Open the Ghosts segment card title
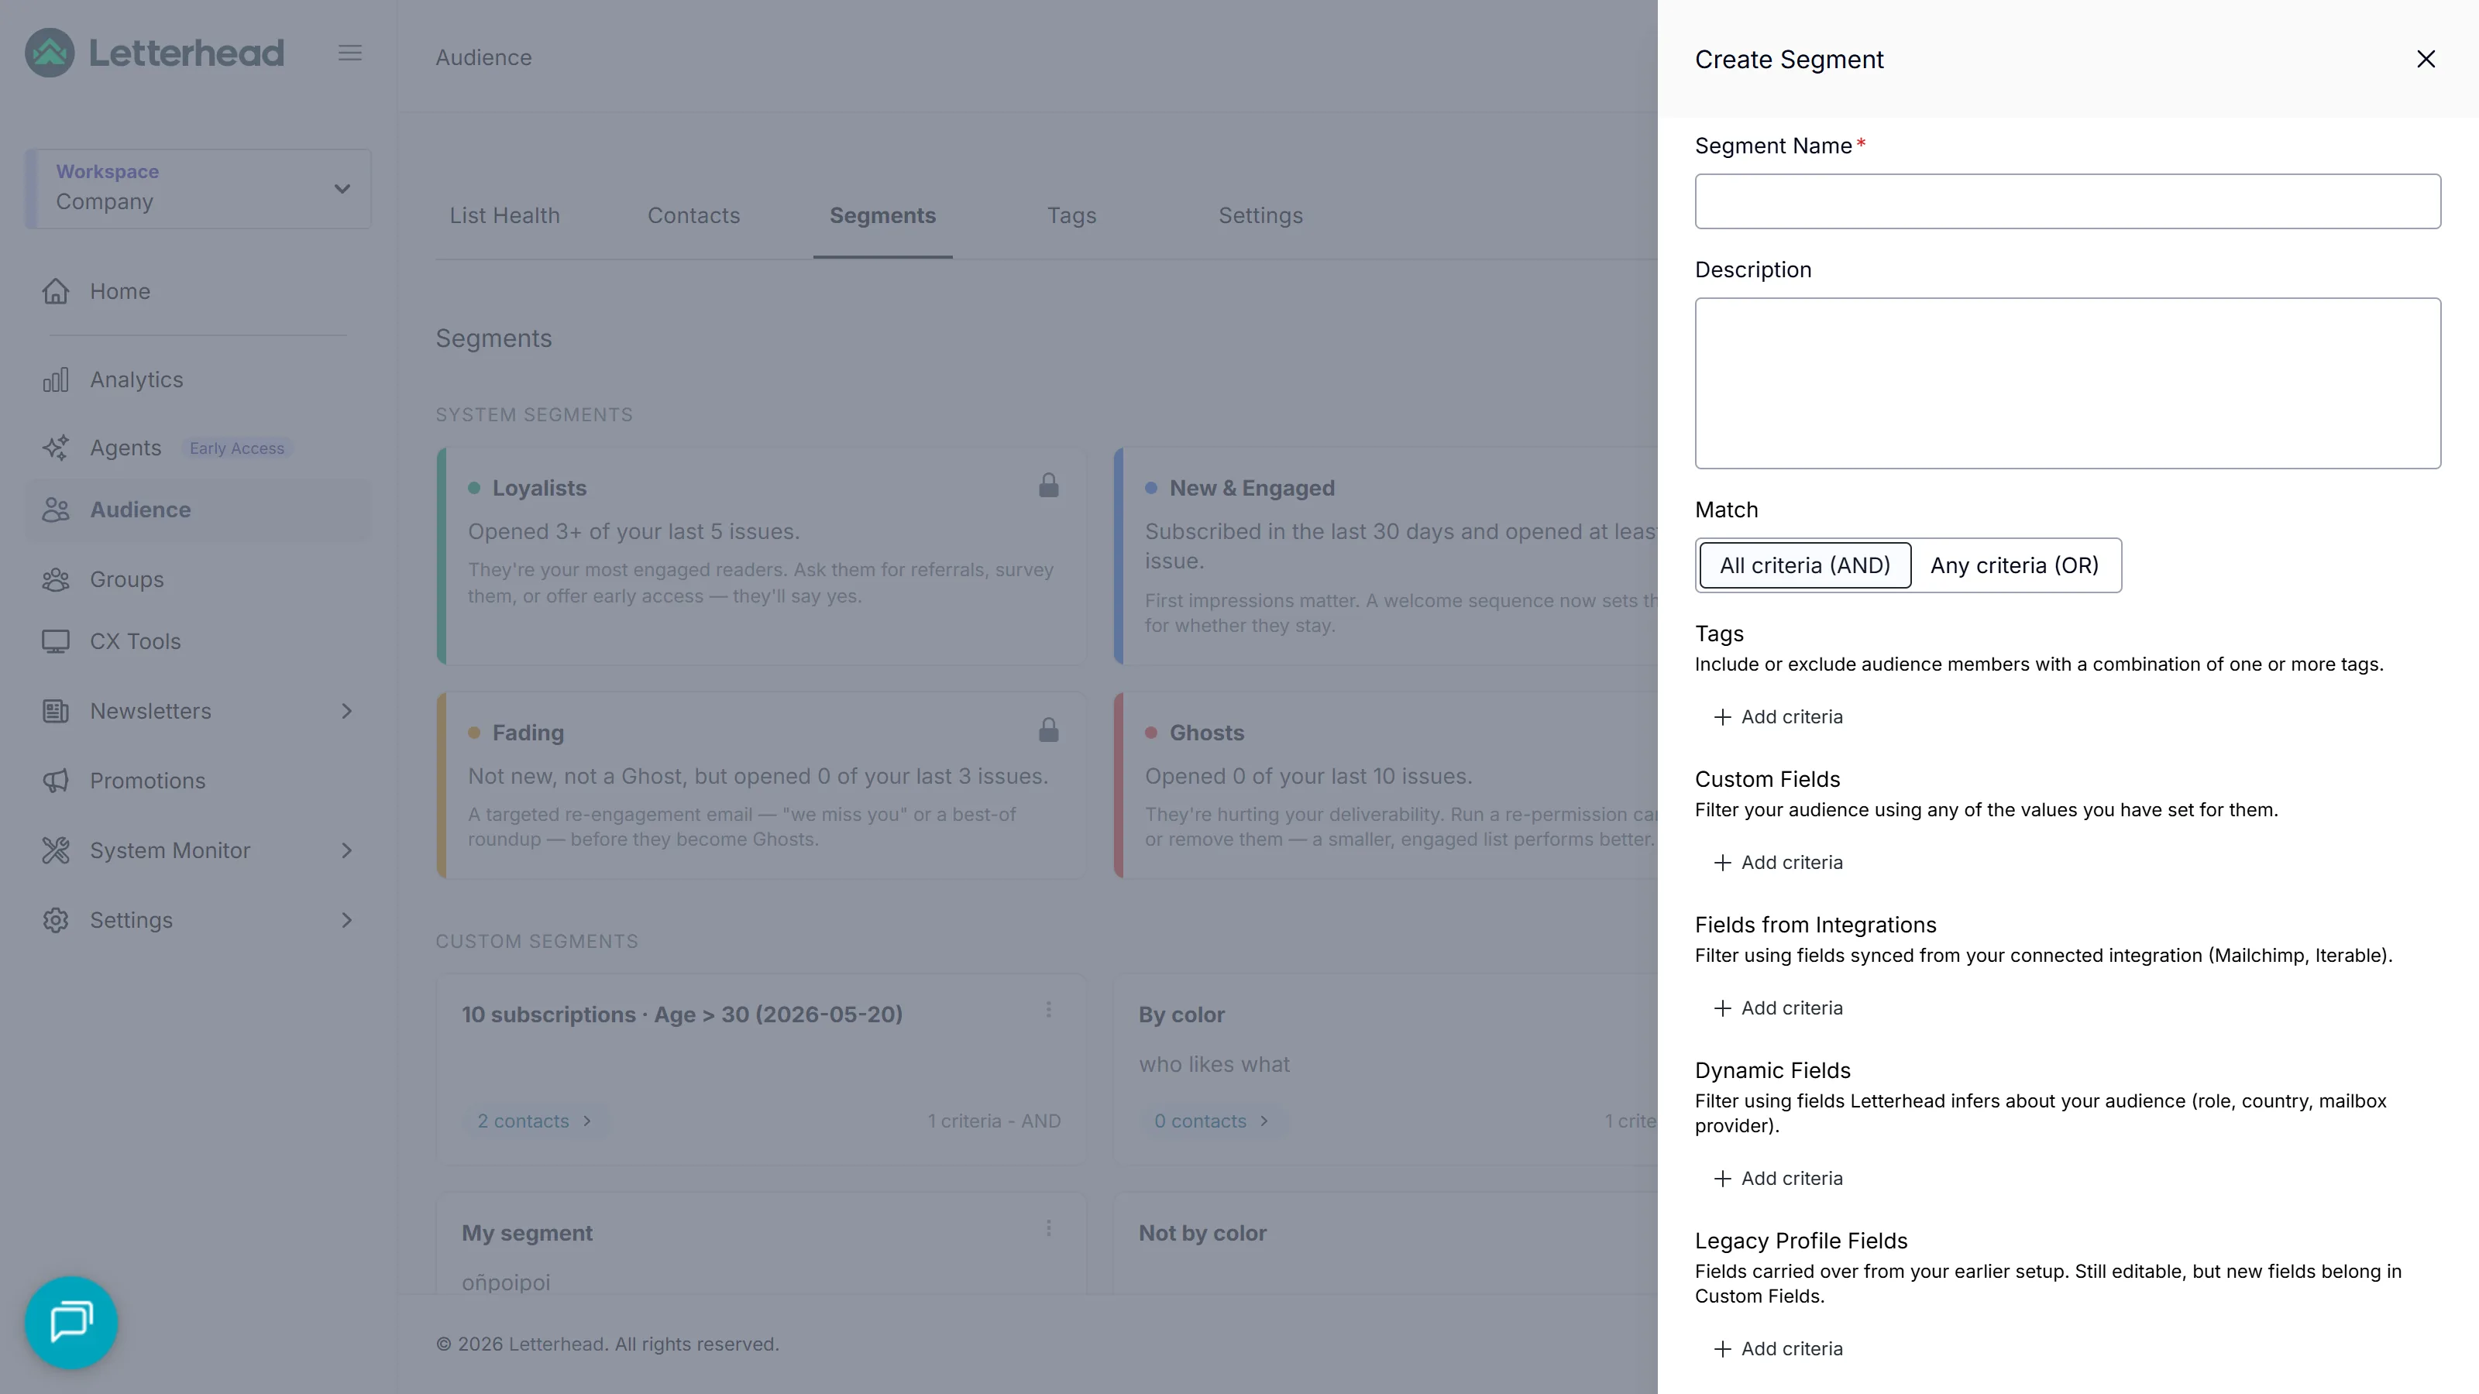2479x1394 pixels. pyautogui.click(x=1207, y=733)
